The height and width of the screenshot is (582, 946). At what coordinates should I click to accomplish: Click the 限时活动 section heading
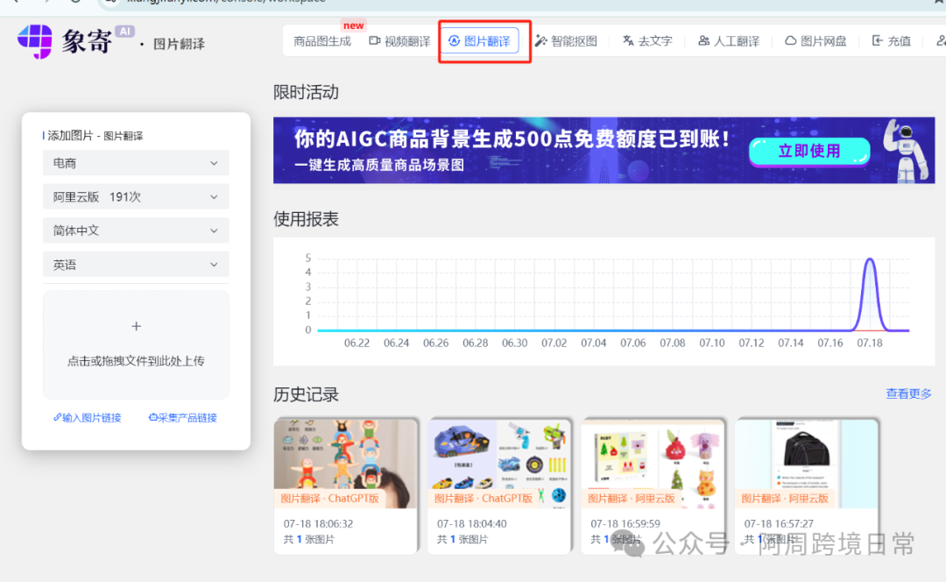(306, 92)
